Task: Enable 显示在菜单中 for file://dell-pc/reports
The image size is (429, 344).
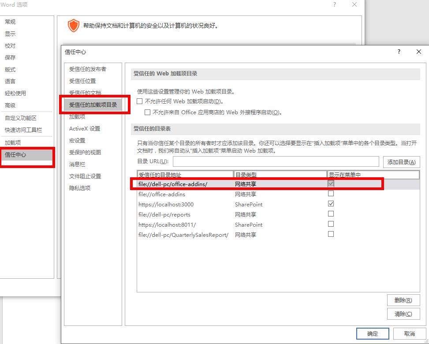Action: coord(331,214)
